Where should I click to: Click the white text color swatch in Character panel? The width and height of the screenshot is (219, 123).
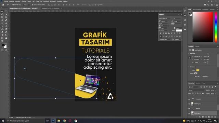coord(179,30)
